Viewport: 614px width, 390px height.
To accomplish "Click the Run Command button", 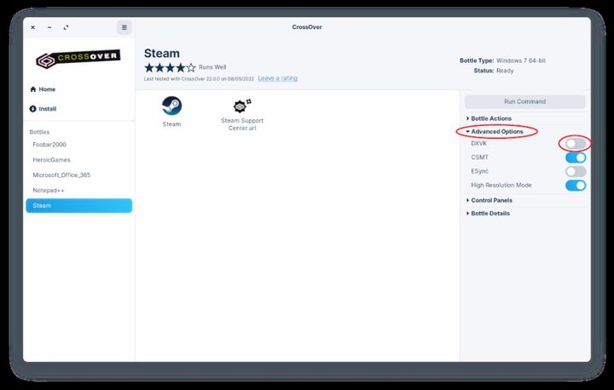I will click(x=524, y=101).
